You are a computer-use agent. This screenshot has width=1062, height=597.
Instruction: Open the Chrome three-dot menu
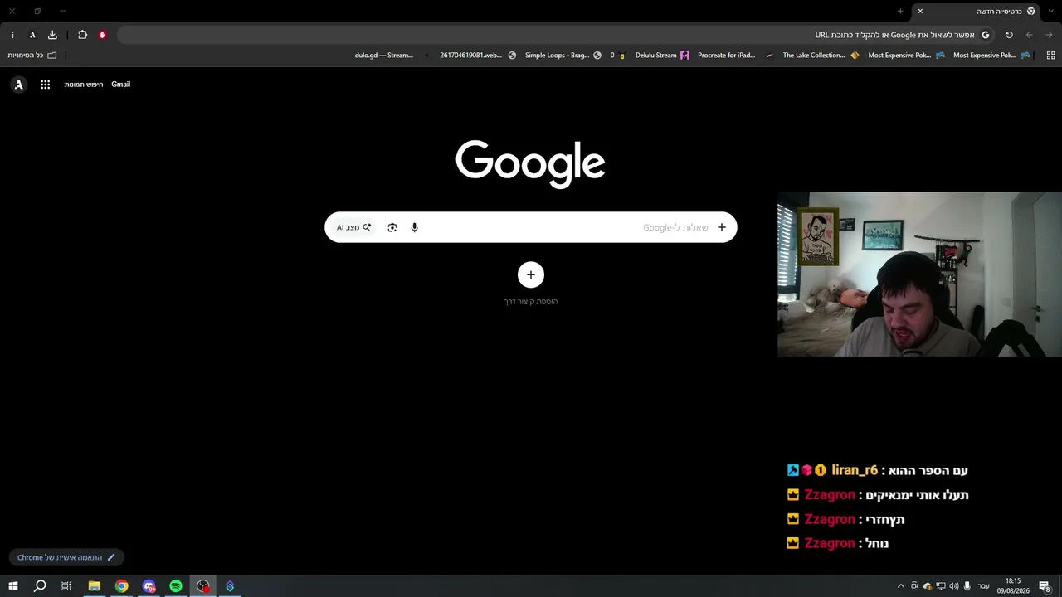point(12,35)
